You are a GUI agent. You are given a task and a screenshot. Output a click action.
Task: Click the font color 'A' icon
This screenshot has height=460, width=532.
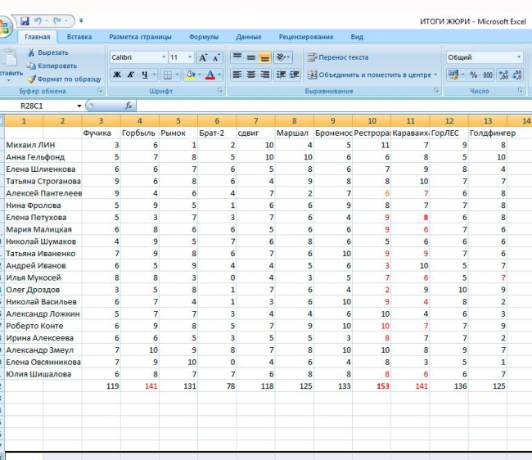click(x=210, y=74)
